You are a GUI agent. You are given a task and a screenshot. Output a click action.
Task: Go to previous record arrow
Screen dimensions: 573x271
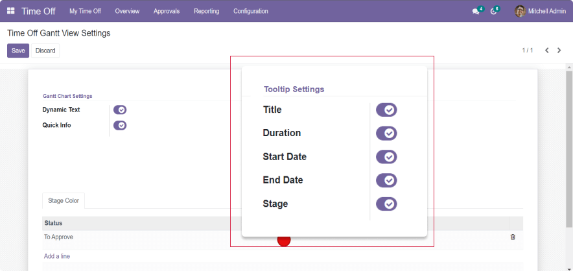click(547, 51)
